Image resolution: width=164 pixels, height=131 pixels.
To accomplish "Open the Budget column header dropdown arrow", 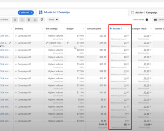I will [84, 29].
